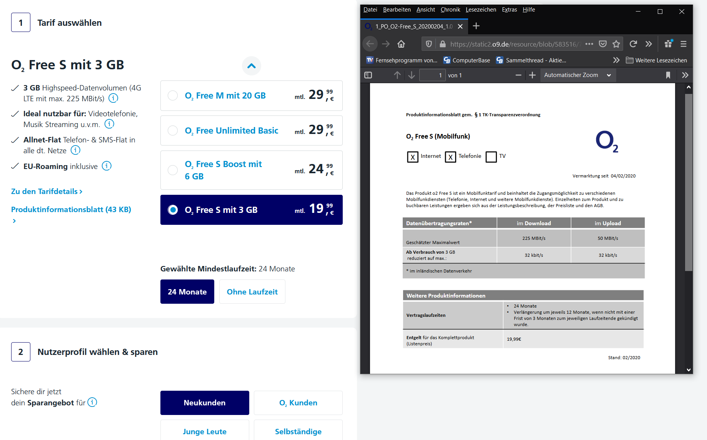Click the PDF viewer bookmark current view icon
The width and height of the screenshot is (707, 440).
click(x=668, y=75)
